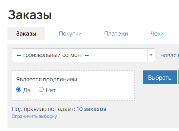Image resolution: width=179 pixels, height=131 pixels.
Task: Select the Да radio button
Action: (x=19, y=90)
